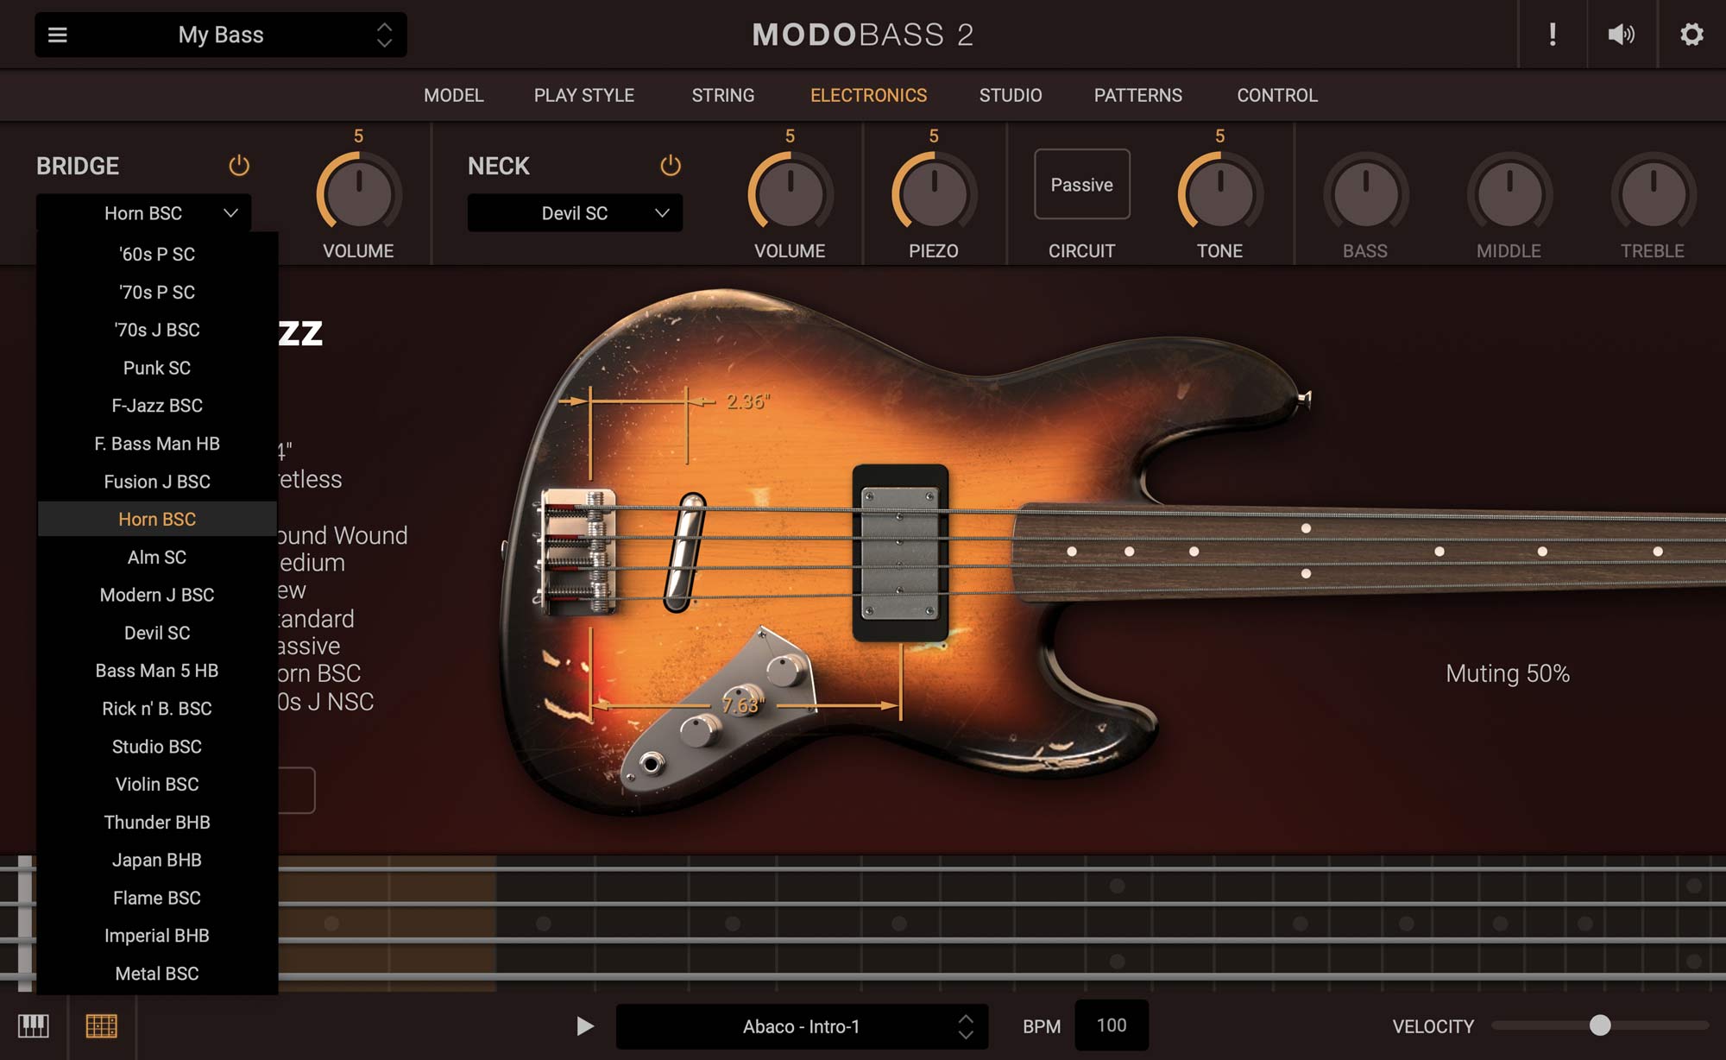Image resolution: width=1726 pixels, height=1060 pixels.
Task: Choose Modern J BSC pickup
Action: 157,595
